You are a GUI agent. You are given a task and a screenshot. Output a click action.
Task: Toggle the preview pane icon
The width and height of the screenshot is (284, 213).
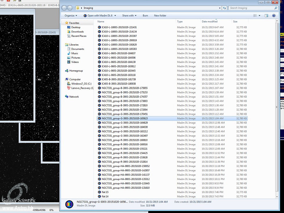pyautogui.click(x=266, y=16)
